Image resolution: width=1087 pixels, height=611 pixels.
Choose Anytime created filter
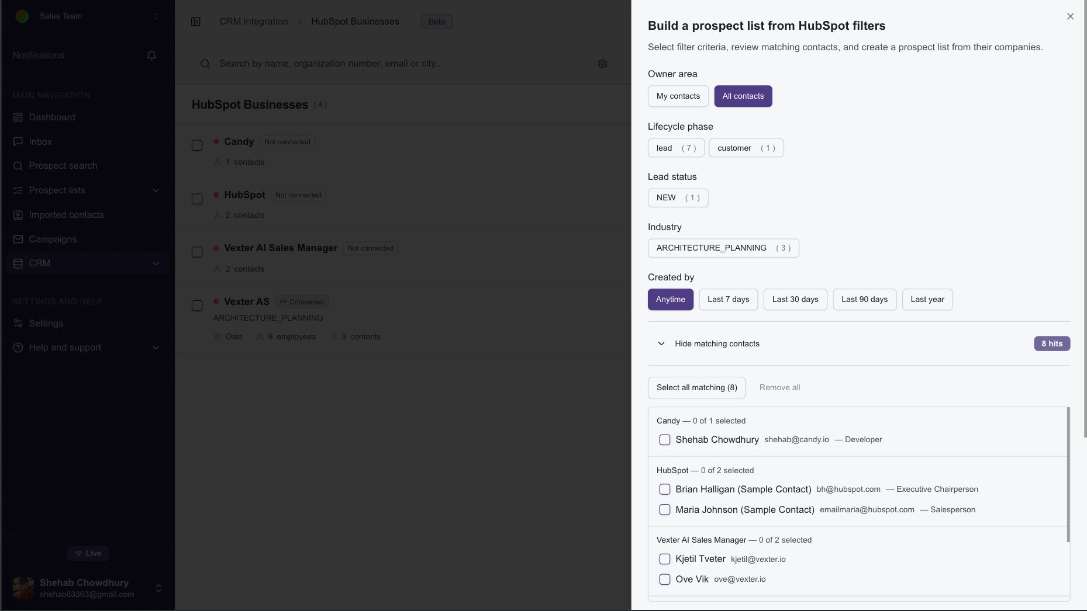(x=670, y=300)
